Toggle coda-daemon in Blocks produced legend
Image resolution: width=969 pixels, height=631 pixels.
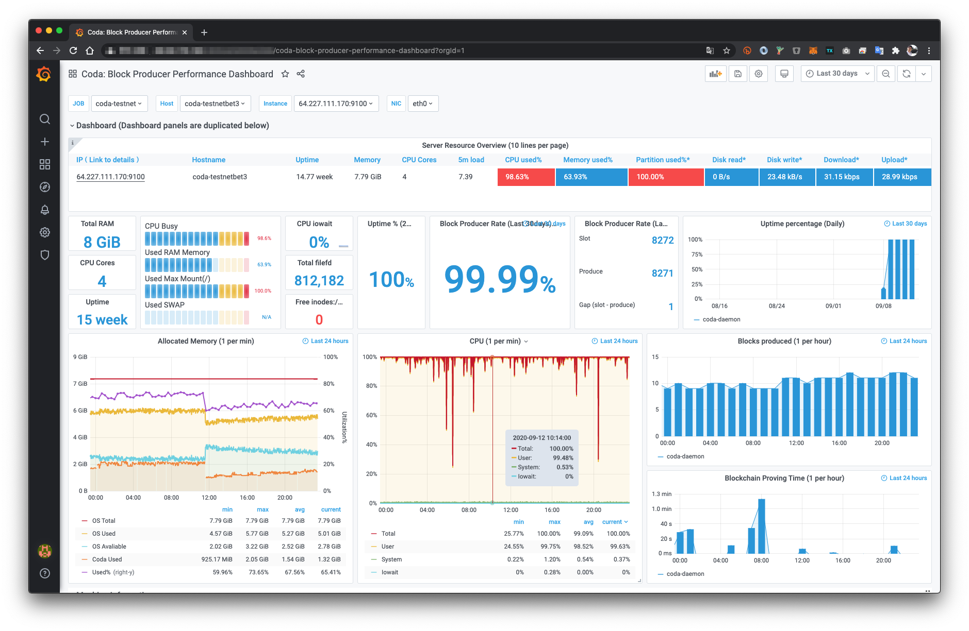685,456
